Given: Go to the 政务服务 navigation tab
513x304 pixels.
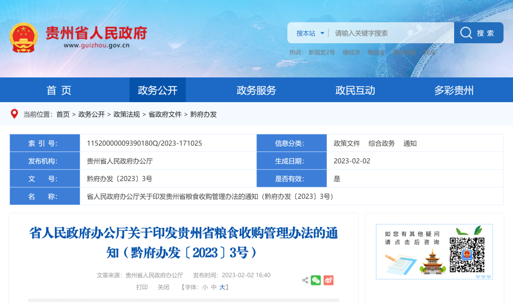Looking at the screenshot, I should click(256, 90).
